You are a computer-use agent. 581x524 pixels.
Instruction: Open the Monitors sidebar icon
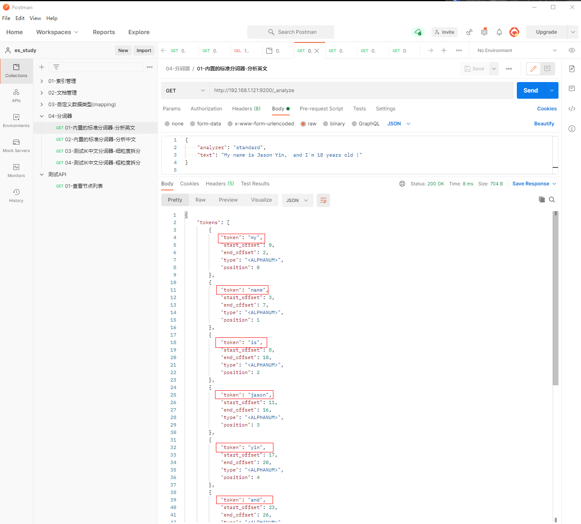coord(16,171)
